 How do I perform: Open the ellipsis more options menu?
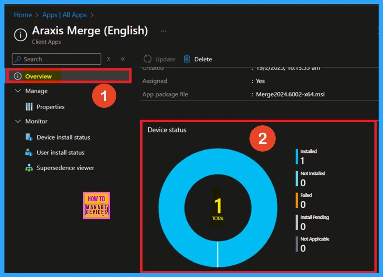(163, 31)
